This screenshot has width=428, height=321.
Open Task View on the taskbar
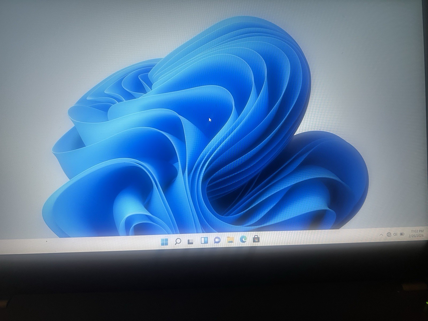190,242
